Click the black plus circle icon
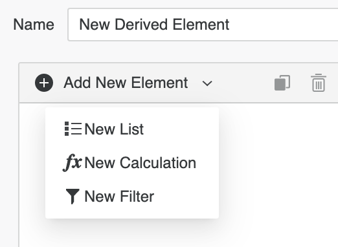Viewport: 338px width, 247px height. [44, 83]
